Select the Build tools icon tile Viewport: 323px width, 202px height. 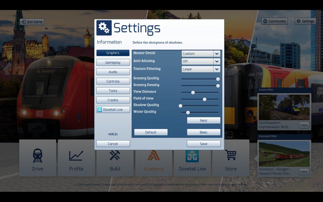[x=115, y=158]
